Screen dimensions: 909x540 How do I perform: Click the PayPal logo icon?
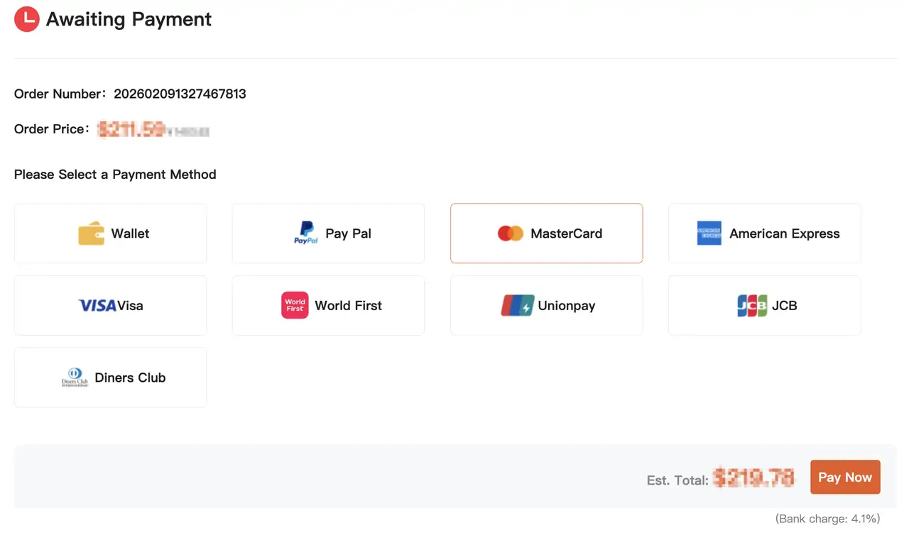pos(305,233)
